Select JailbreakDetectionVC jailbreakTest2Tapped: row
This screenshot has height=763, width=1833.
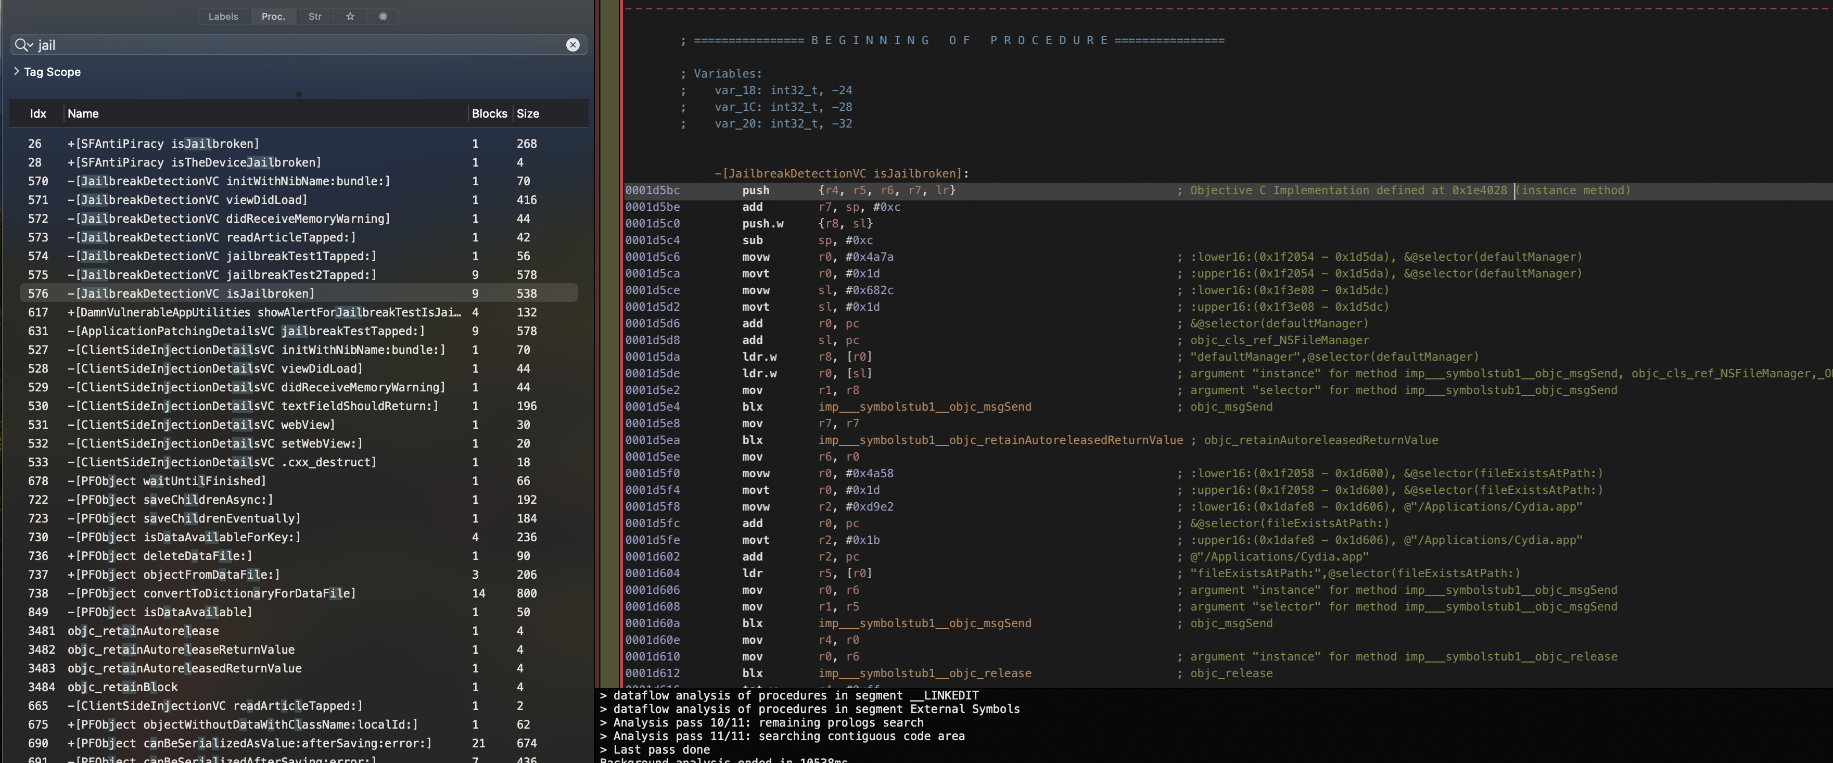coord(299,275)
